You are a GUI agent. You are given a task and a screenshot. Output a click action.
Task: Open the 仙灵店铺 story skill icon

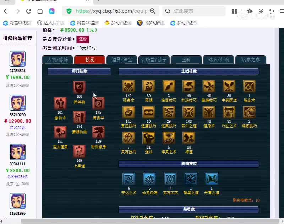[x=149, y=179]
